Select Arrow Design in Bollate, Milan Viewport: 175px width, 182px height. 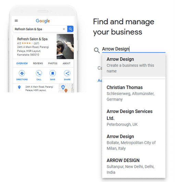[134, 142]
